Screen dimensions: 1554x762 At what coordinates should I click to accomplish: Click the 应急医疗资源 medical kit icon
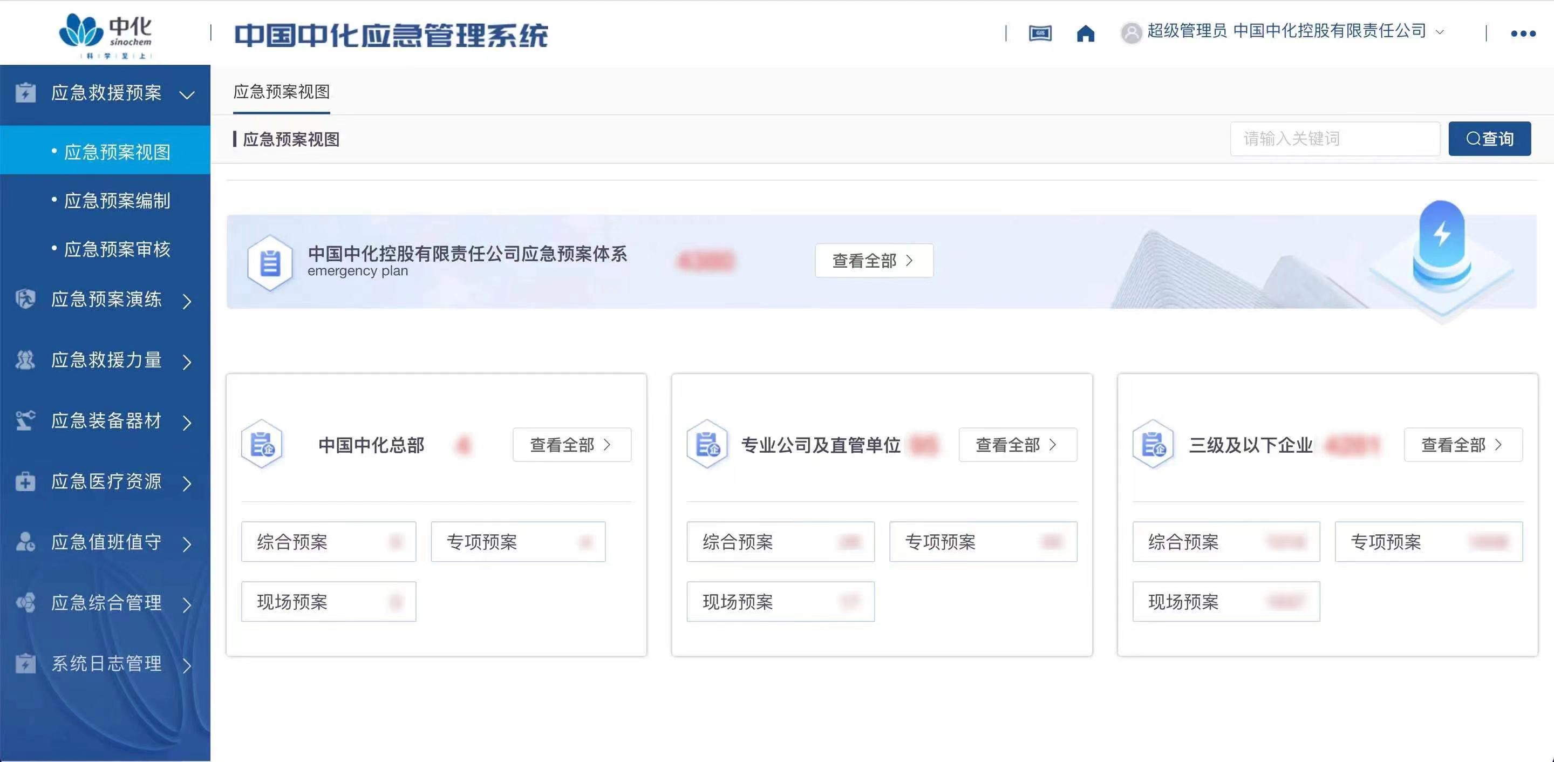[25, 481]
